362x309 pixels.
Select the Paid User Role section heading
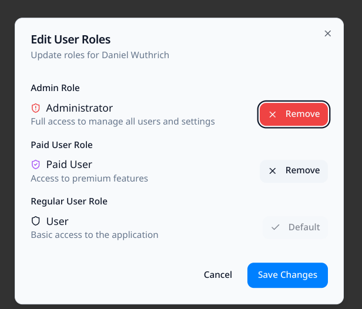(62, 145)
